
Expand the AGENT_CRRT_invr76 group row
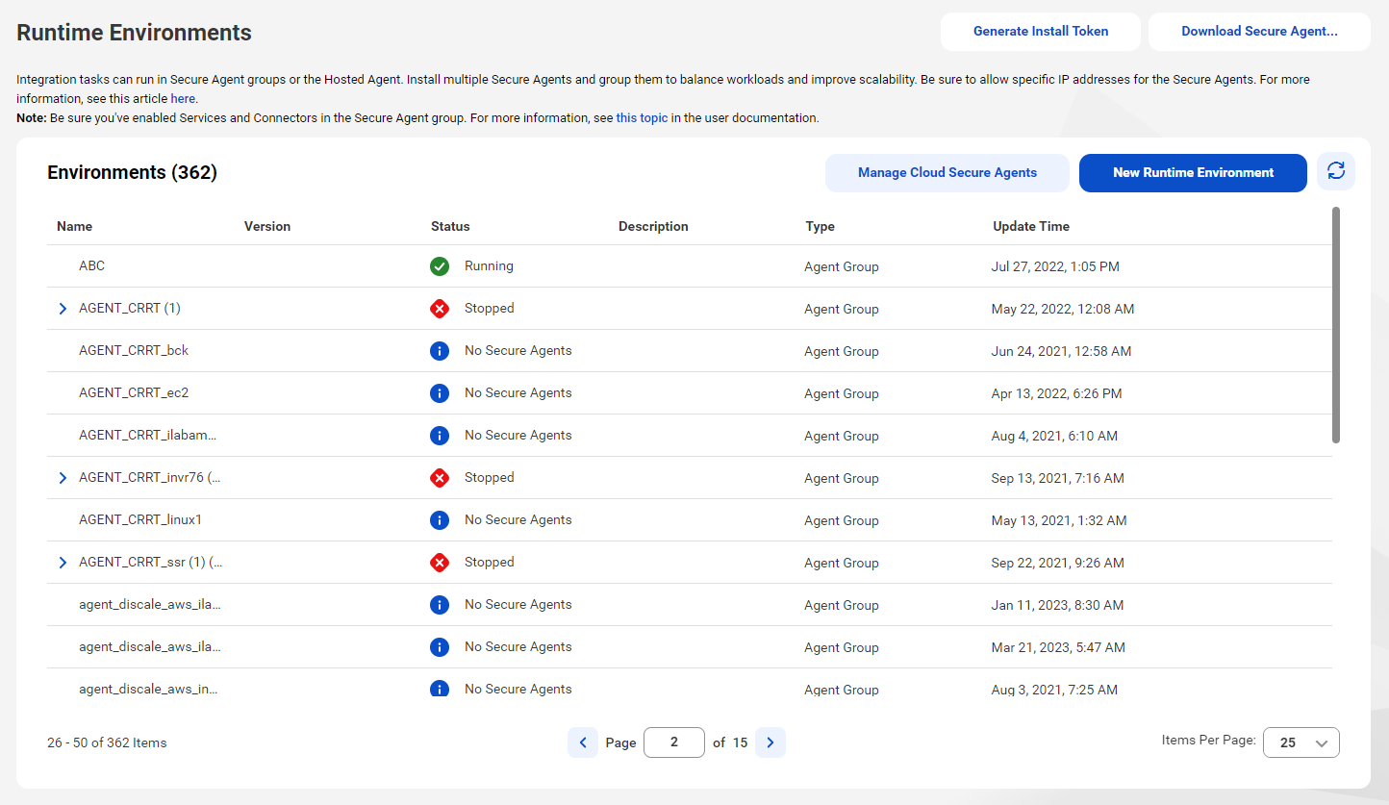[63, 478]
